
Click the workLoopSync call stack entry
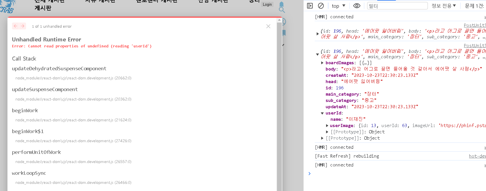pos(29,173)
